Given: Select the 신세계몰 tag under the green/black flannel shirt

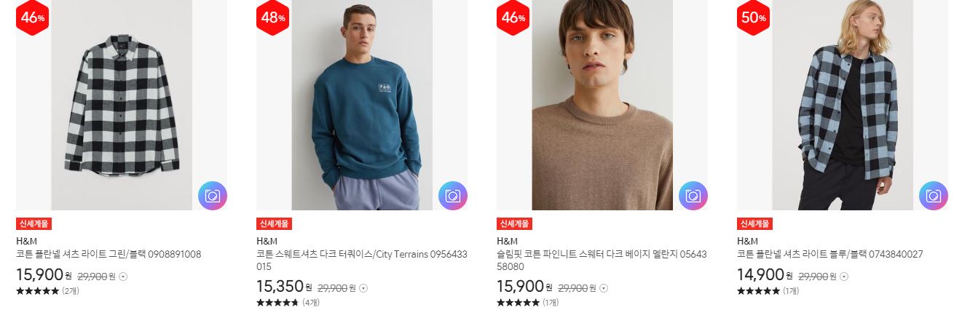Looking at the screenshot, I should (33, 224).
